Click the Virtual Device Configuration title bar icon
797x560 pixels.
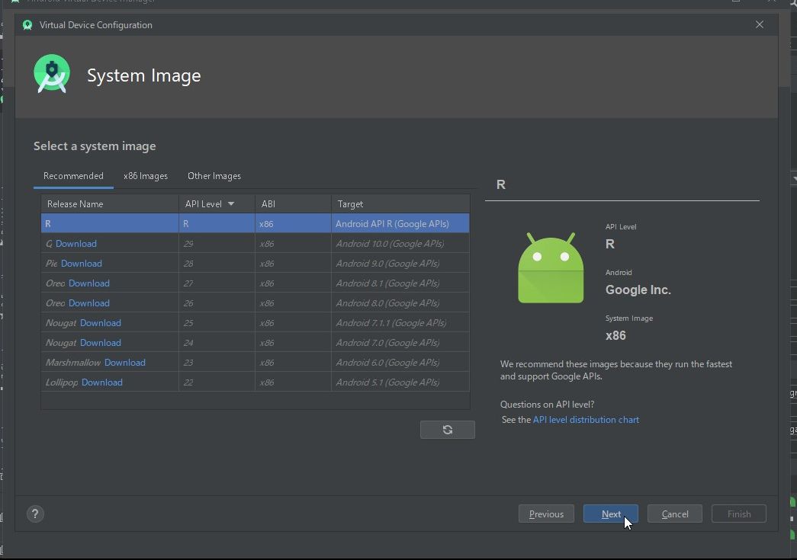[x=27, y=24]
